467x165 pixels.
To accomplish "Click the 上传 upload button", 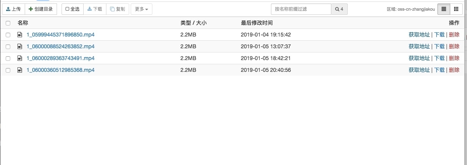I will coord(13,9).
